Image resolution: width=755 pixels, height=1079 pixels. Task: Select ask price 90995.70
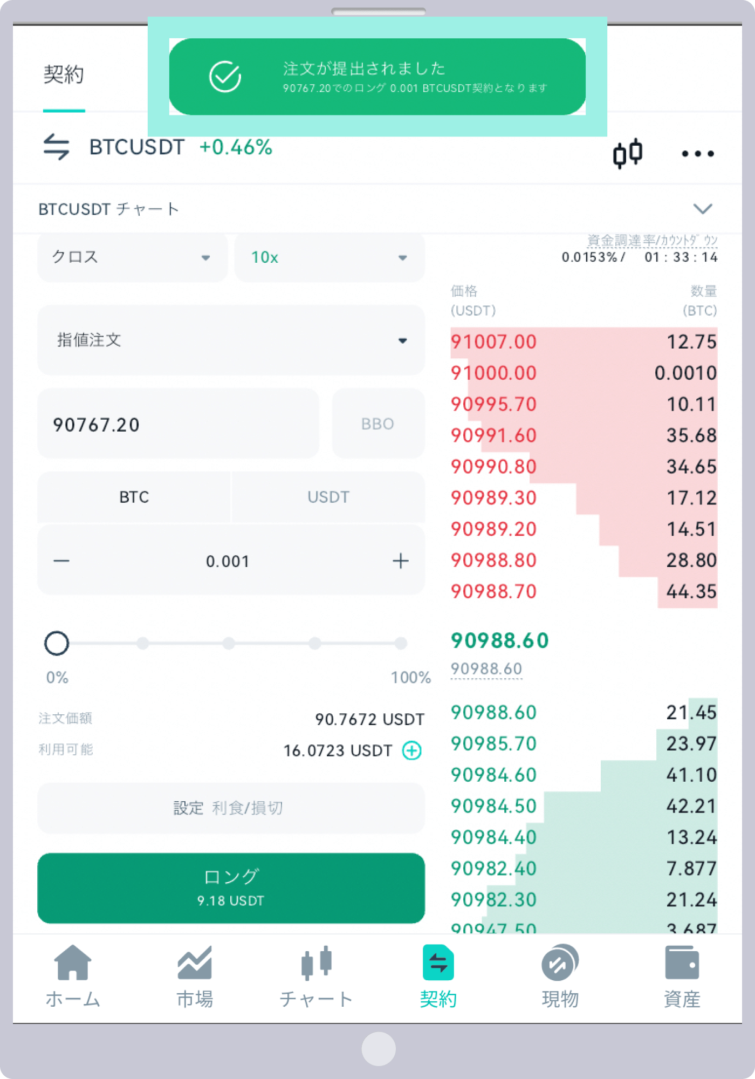(x=493, y=404)
